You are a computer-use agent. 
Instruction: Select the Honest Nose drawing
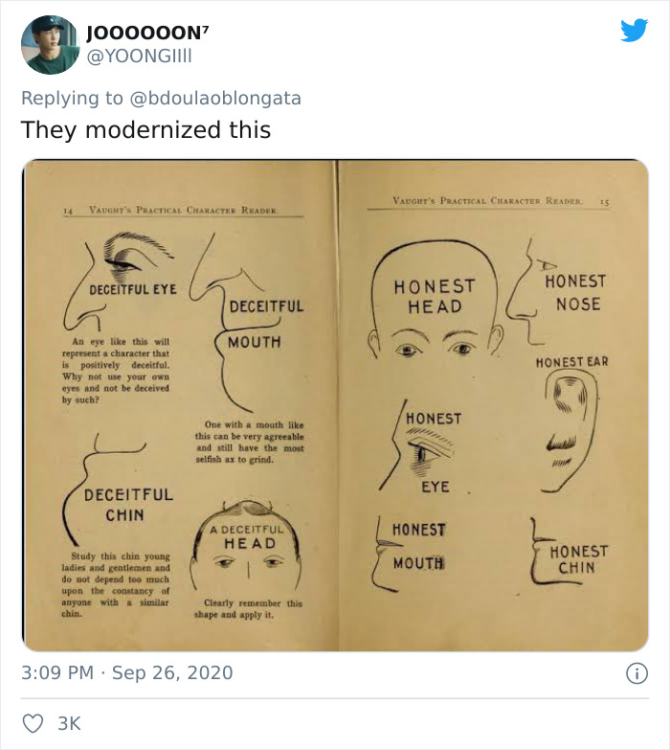coord(556,292)
